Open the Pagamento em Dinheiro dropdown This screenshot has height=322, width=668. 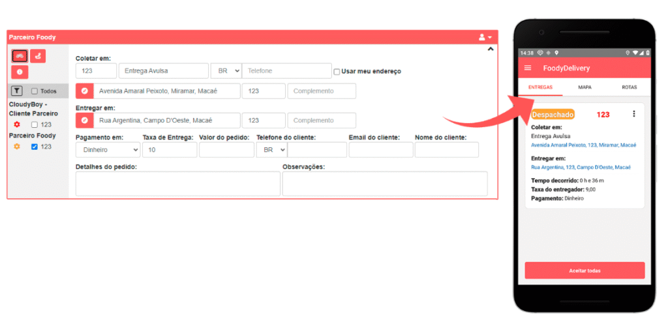click(108, 150)
